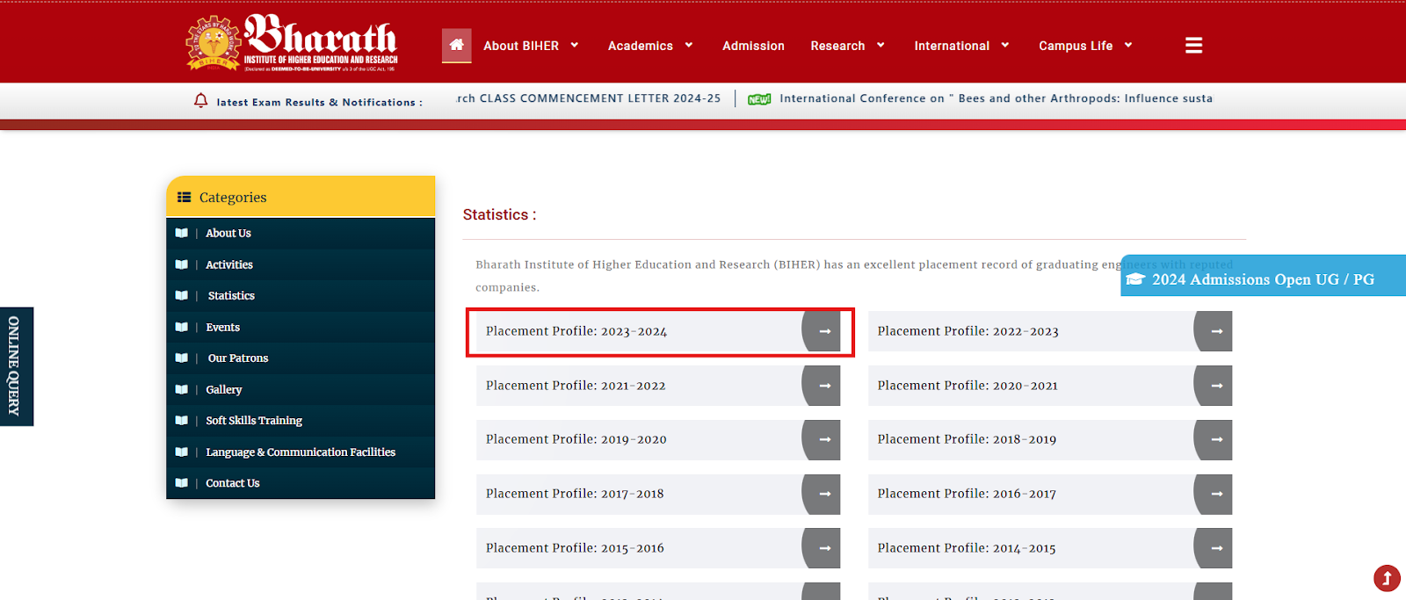Click the book icon beside Events
Screen dimensions: 1406x600
click(x=182, y=327)
